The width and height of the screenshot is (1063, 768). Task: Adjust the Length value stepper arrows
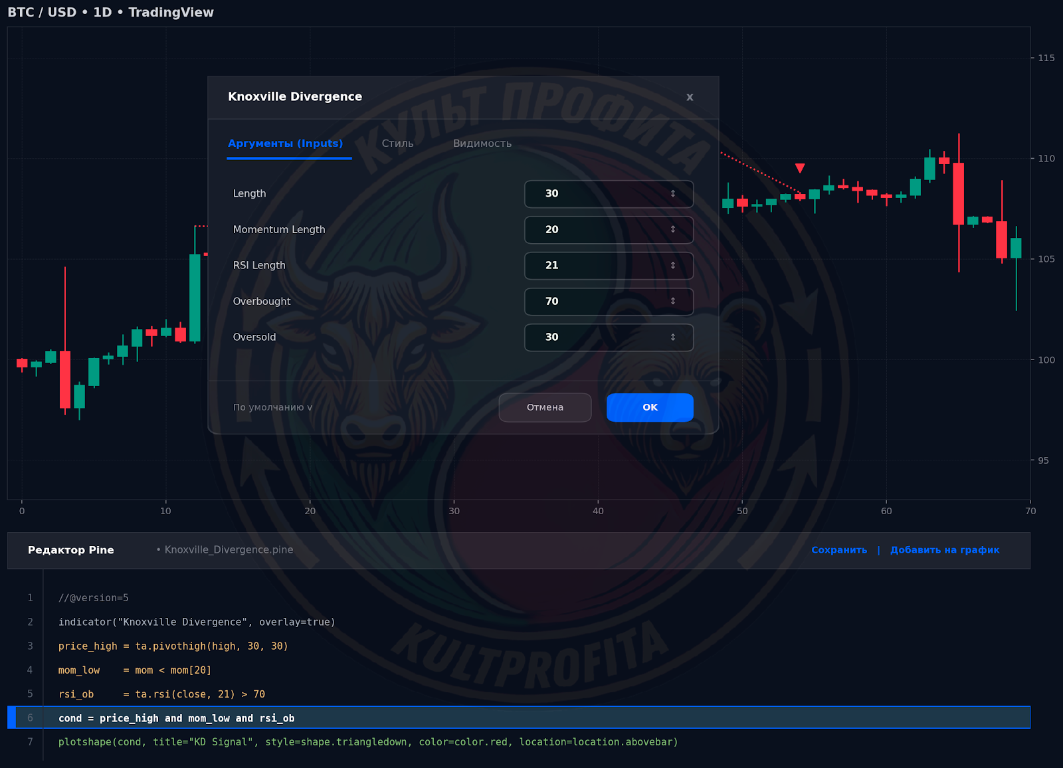point(672,193)
